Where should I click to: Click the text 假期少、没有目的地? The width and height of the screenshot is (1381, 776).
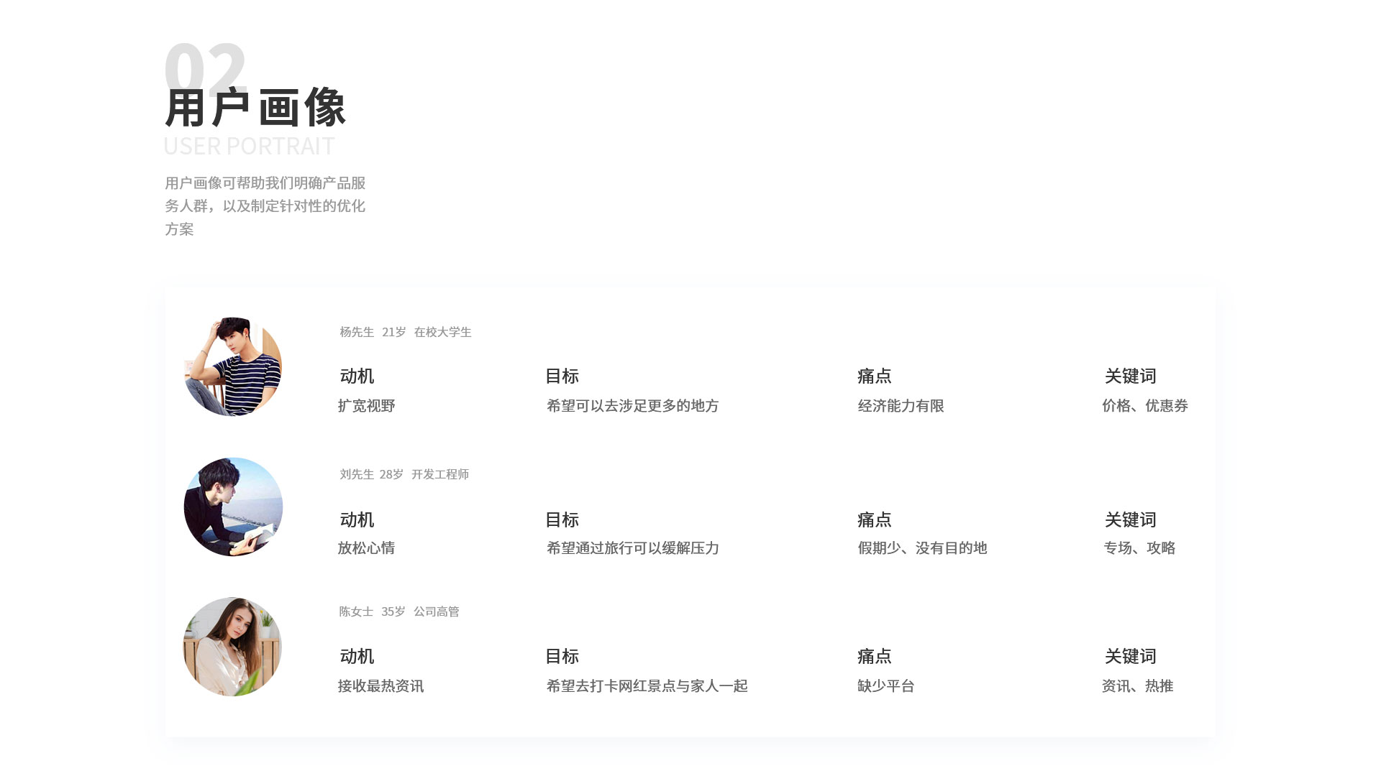(923, 548)
